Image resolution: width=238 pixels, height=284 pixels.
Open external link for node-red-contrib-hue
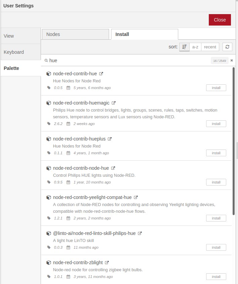101,74
